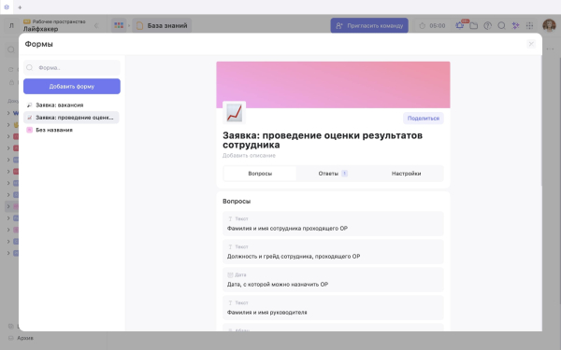Open the help question mark icon
The height and width of the screenshot is (350, 561).
pyautogui.click(x=487, y=26)
